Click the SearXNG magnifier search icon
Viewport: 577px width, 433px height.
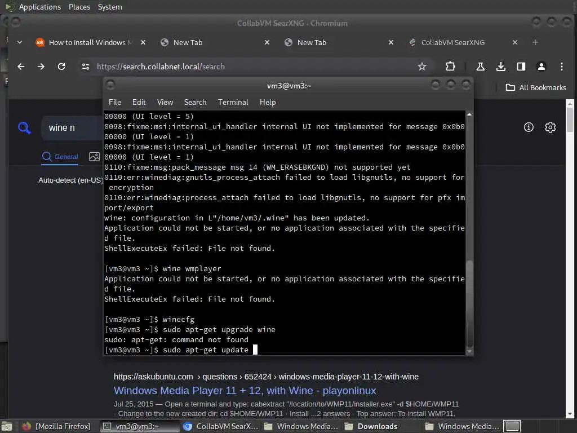(24, 128)
